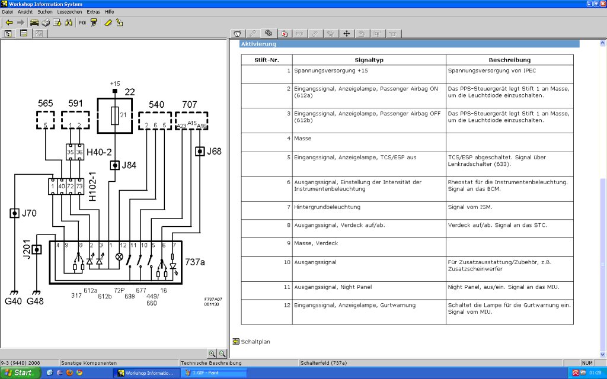Select the four-way arrow move tab

coord(346,34)
